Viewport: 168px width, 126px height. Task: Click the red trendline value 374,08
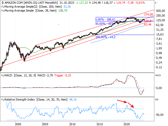pyautogui.click(x=148, y=14)
